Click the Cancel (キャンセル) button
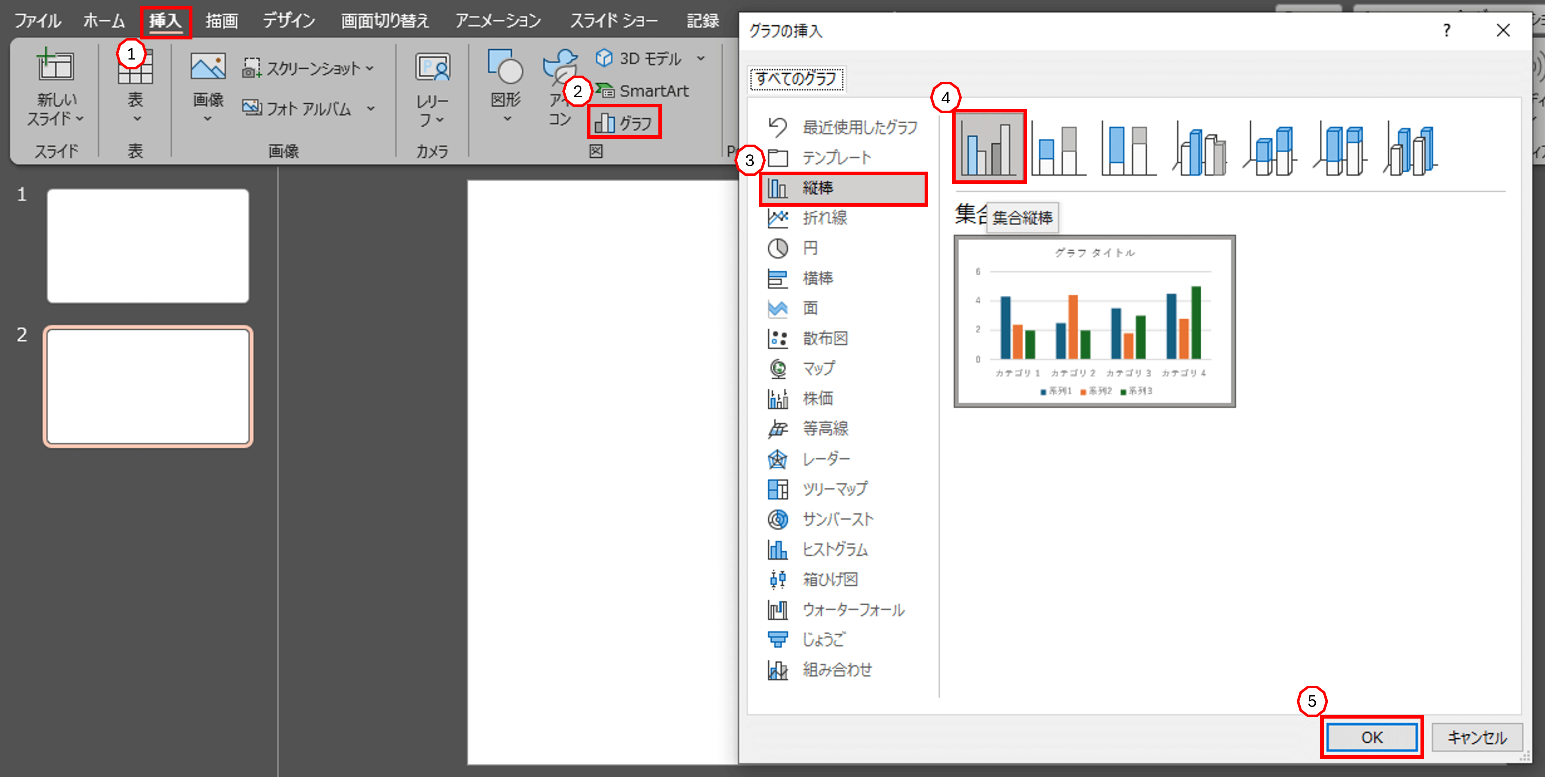Screen dimensions: 1545x777 click(1477, 737)
